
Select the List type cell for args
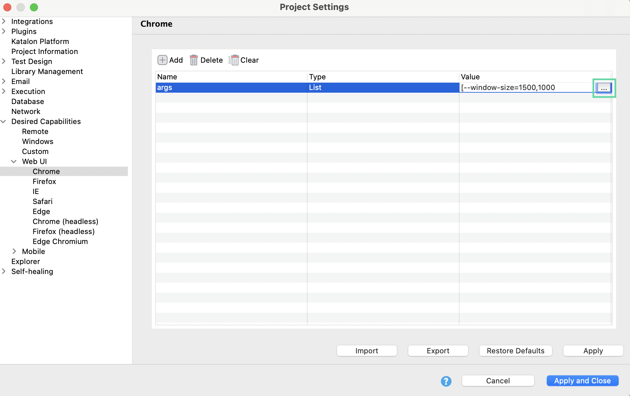point(383,88)
